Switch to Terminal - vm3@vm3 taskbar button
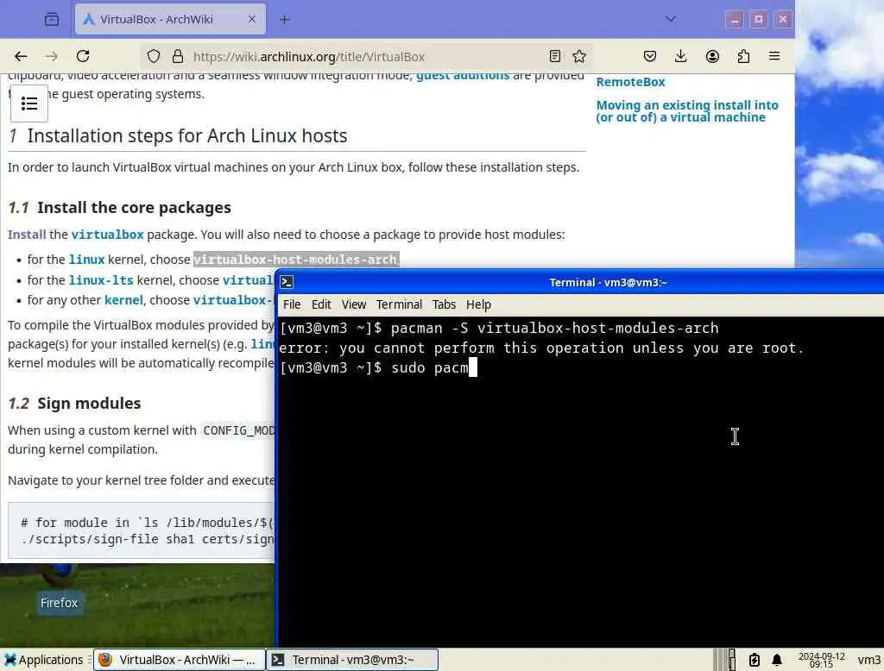The height and width of the screenshot is (671, 884). 352,660
